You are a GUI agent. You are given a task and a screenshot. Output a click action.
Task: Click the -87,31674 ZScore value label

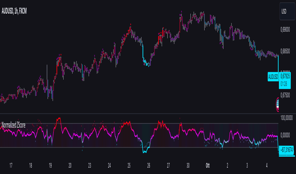click(286, 150)
